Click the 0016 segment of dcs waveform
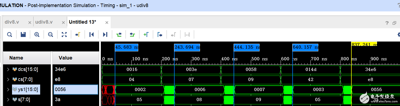 tap(132, 69)
